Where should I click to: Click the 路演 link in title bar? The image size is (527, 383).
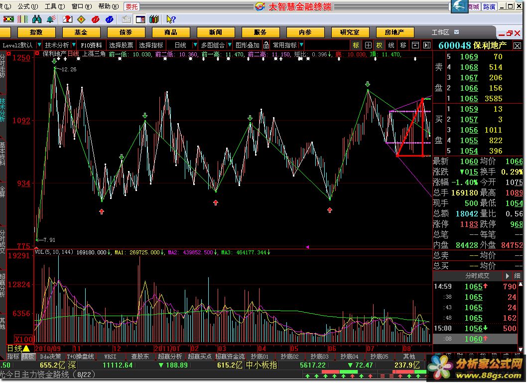coord(489,6)
